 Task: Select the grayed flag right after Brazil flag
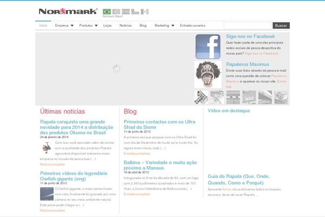click(116, 11)
